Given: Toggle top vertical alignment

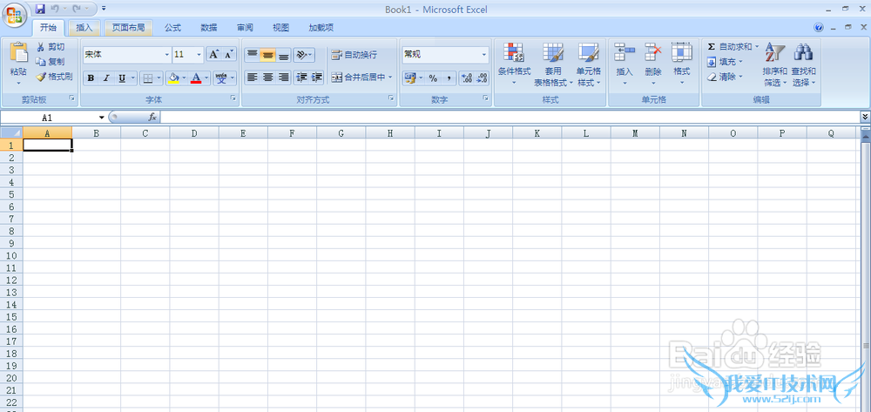Looking at the screenshot, I should [x=253, y=54].
